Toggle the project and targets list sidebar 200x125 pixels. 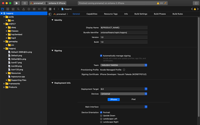coord(50,14)
